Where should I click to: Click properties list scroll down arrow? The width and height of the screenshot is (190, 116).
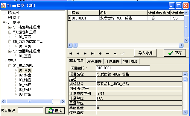point(185,112)
